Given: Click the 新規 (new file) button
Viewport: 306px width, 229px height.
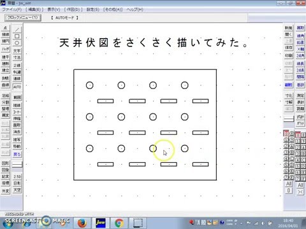Looking at the screenshot, I should pyautogui.click(x=288, y=28).
